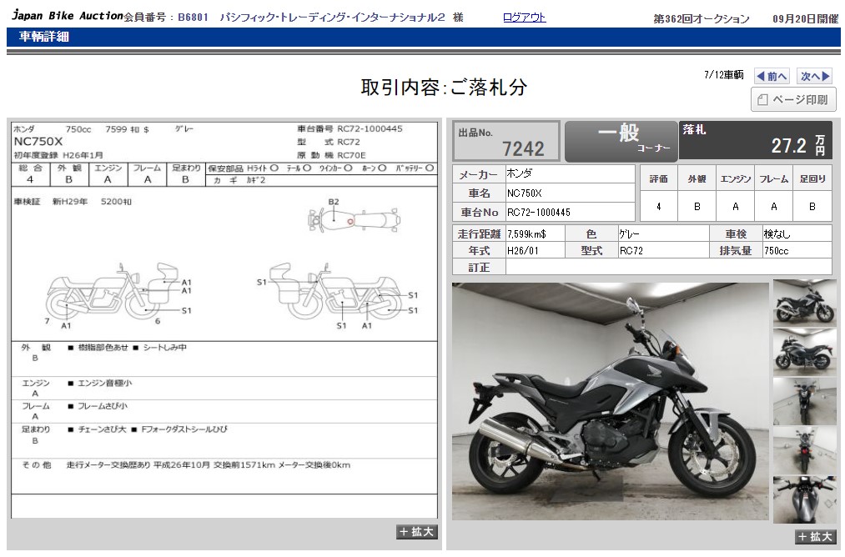Go to next vehicle with 次へ button
845x557 pixels.
814,76
